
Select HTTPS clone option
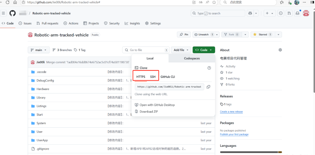point(141,77)
